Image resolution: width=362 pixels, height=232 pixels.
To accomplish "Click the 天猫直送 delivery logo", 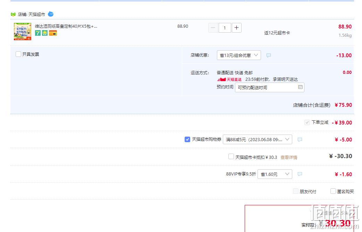I will (x=229, y=79).
